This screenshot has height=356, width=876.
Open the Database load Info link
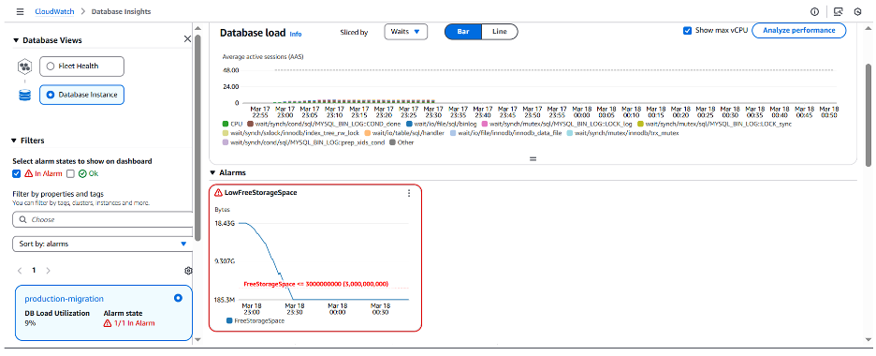296,34
